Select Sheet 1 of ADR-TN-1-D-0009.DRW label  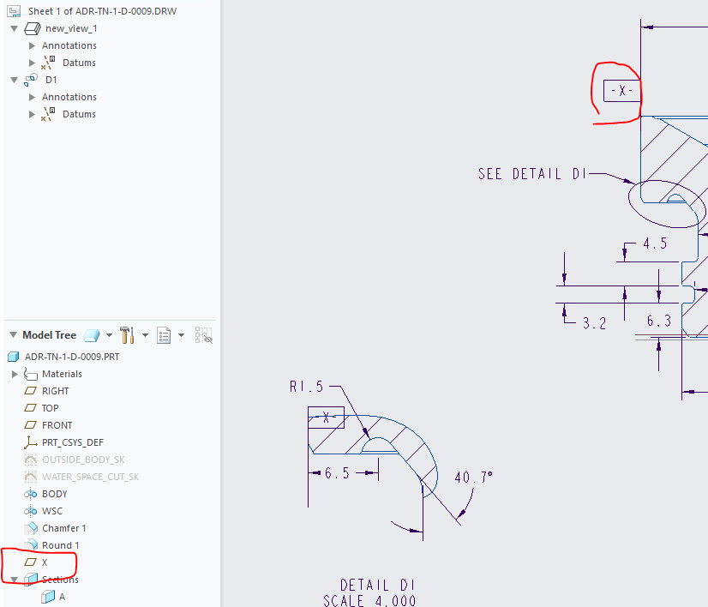pos(102,11)
